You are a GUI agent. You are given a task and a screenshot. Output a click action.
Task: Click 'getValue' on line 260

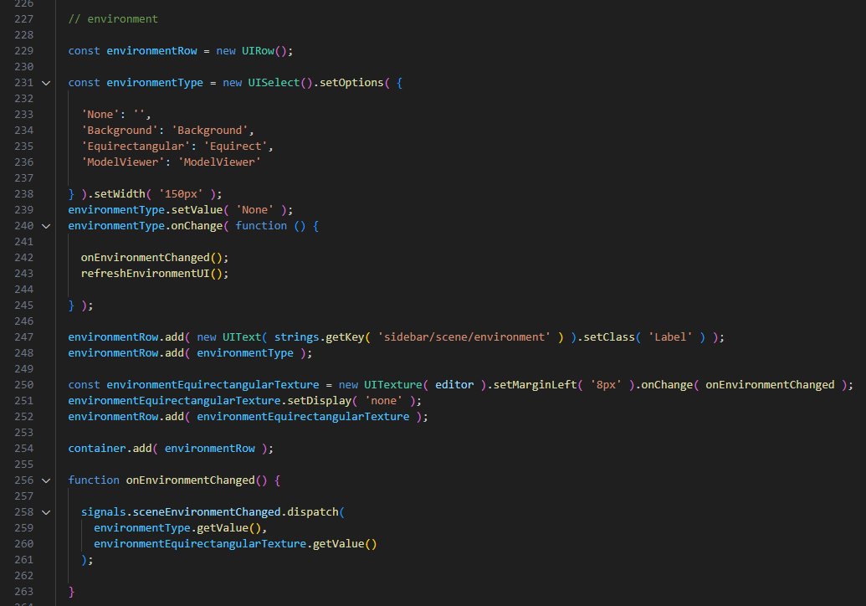[x=339, y=544]
